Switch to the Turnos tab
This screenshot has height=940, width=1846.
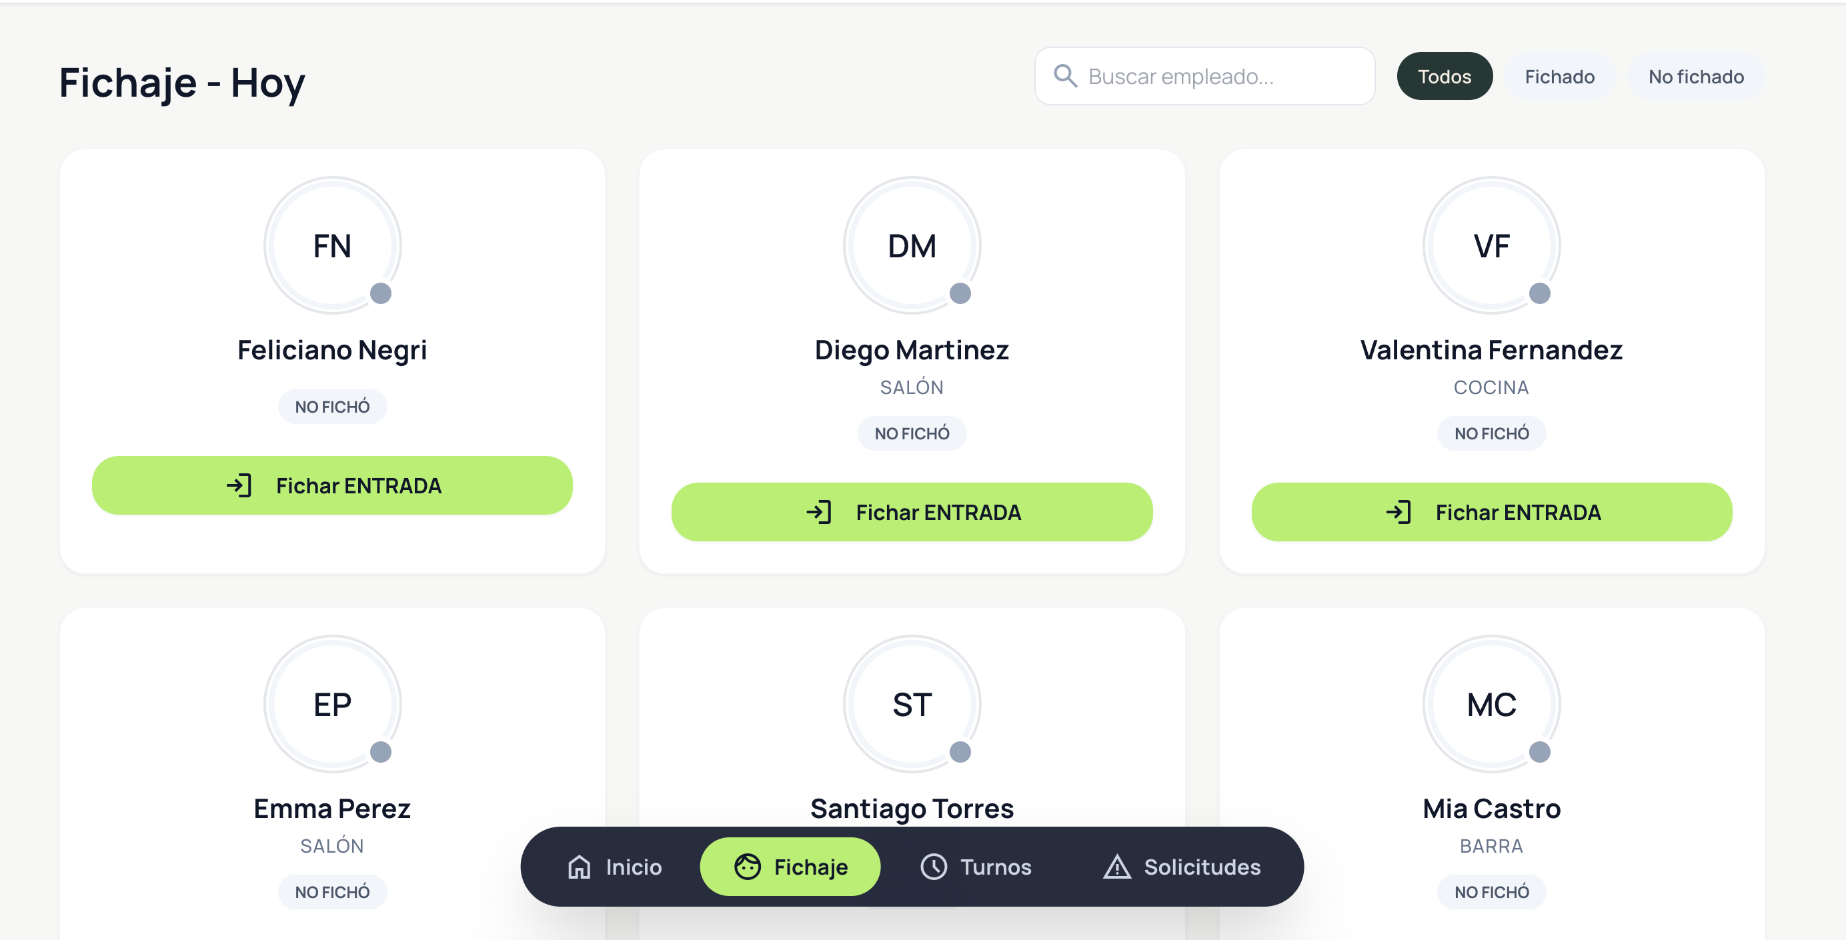[975, 867]
